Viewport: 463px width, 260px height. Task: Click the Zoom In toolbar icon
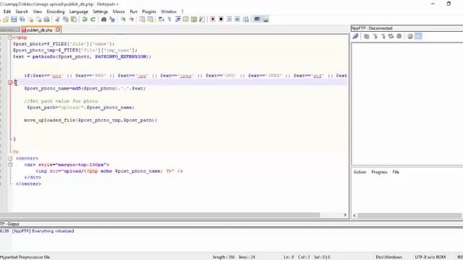click(x=123, y=19)
